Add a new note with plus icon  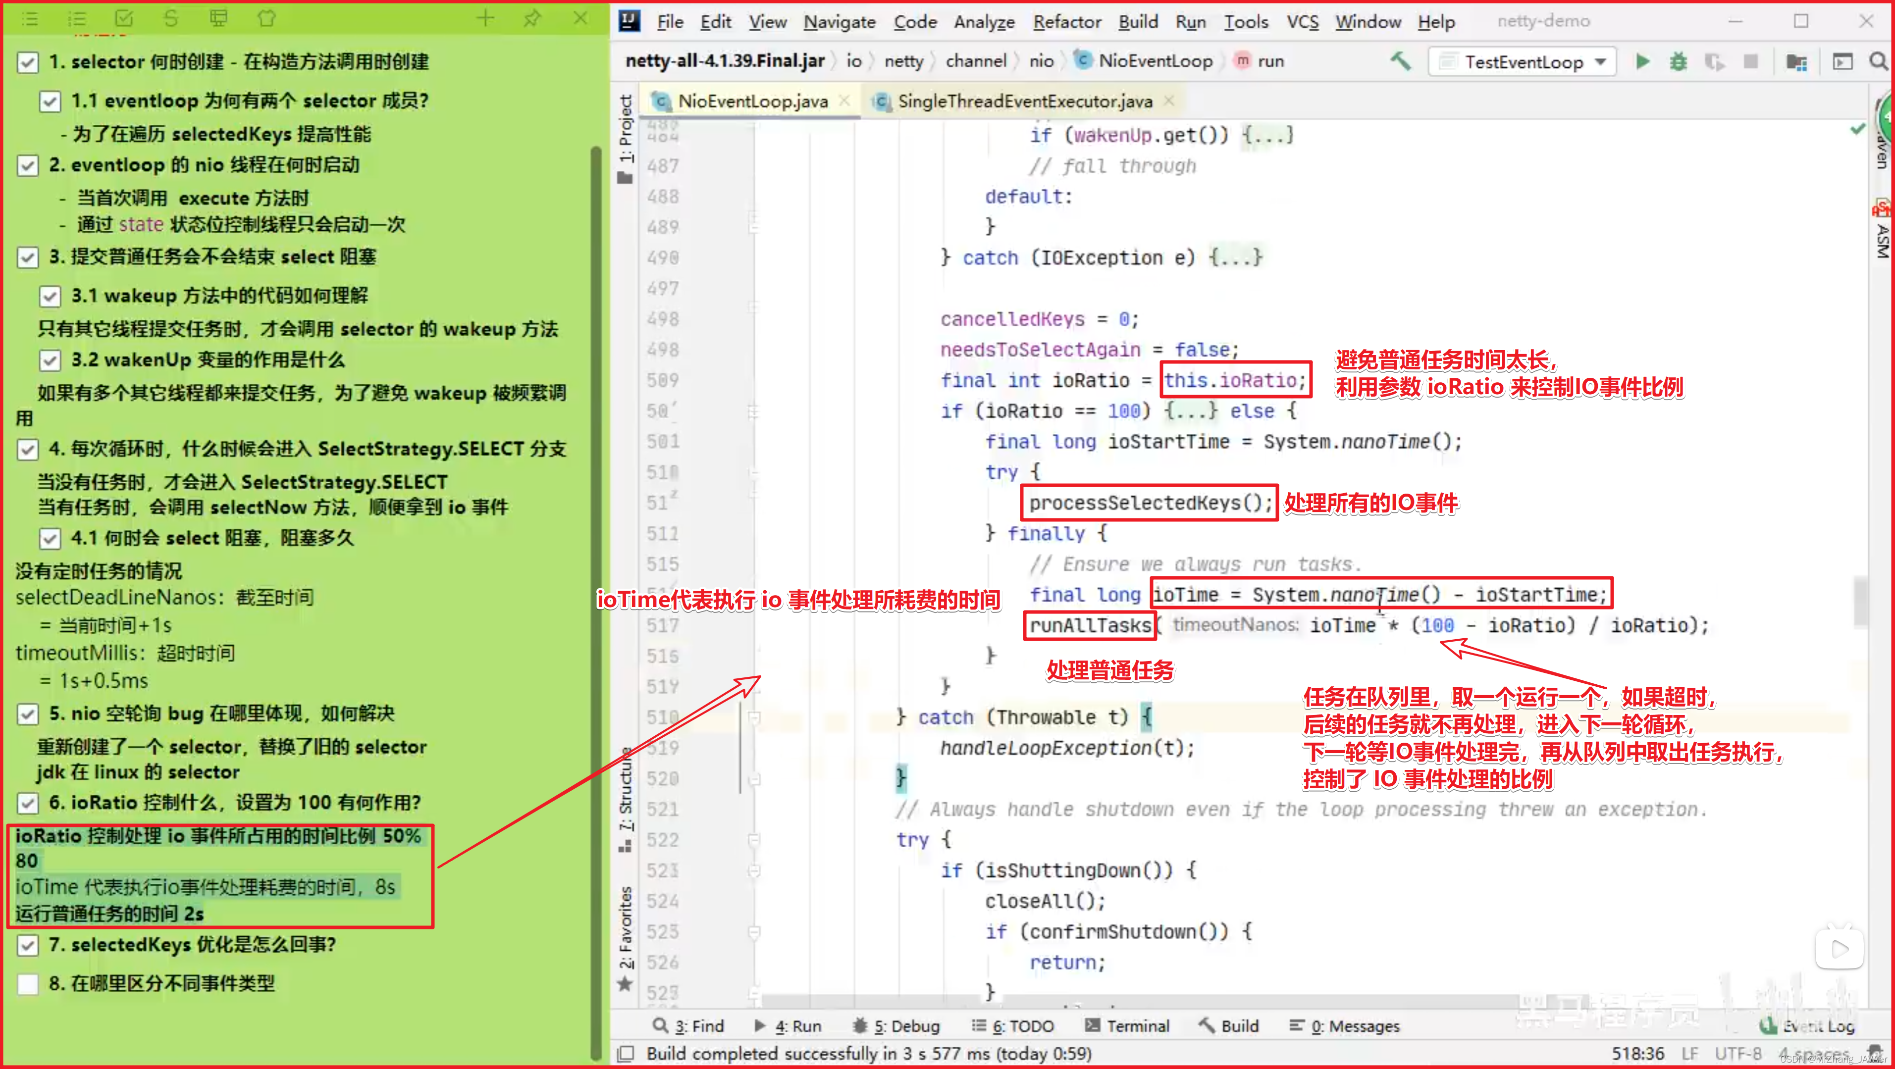[x=485, y=18]
